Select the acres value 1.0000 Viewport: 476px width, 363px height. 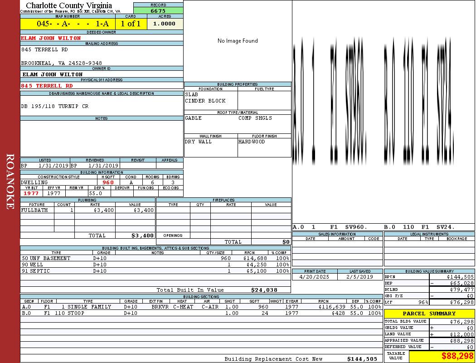point(165,24)
